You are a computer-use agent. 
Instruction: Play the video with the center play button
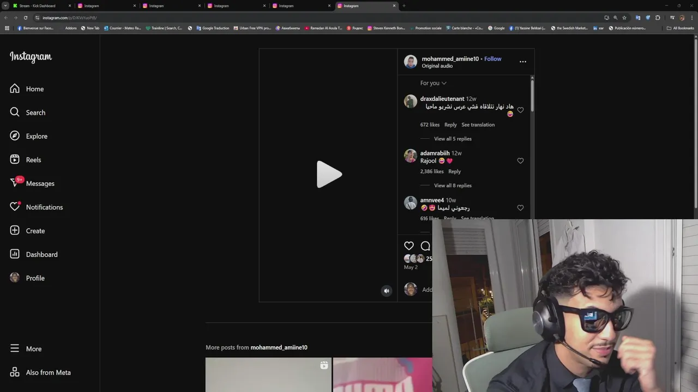(329, 175)
